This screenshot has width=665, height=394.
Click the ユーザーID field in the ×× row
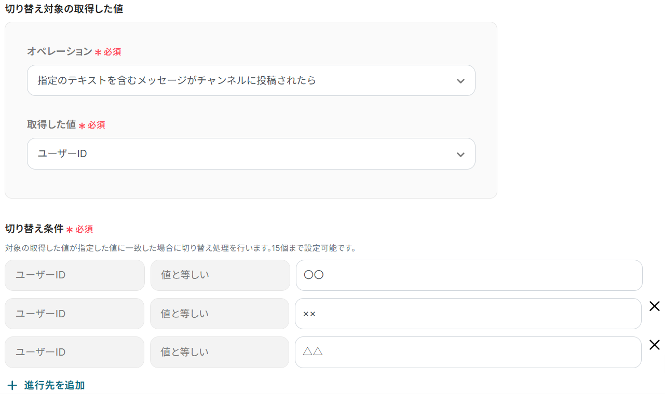tap(75, 314)
